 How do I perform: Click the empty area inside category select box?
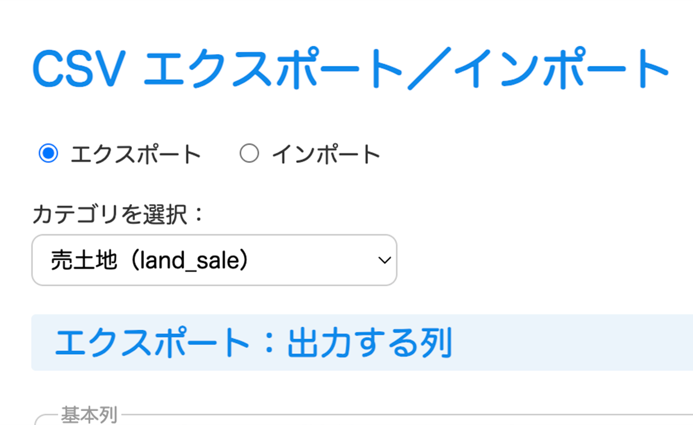click(313, 260)
